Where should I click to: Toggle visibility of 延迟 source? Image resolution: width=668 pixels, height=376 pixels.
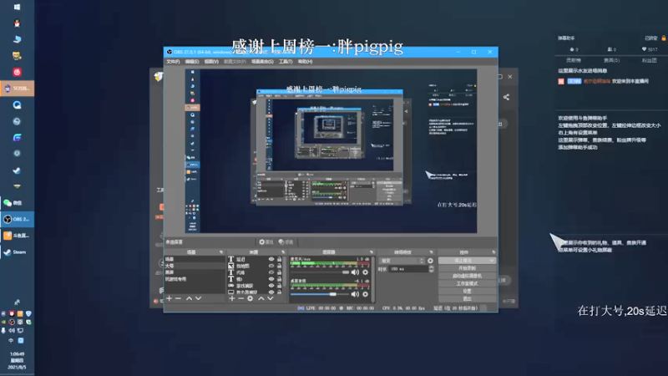click(x=271, y=259)
